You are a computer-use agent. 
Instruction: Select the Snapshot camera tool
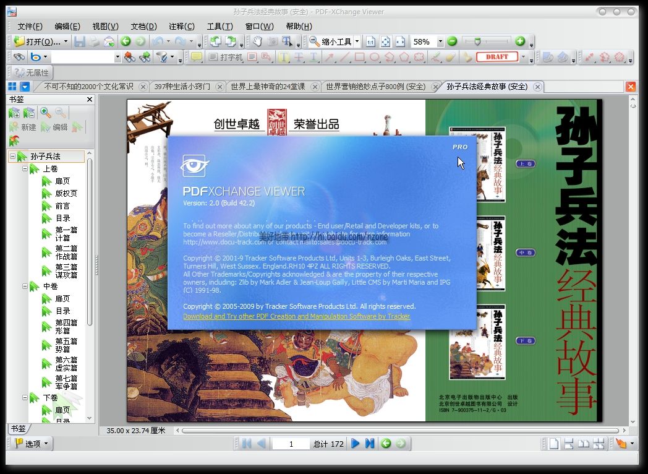272,41
